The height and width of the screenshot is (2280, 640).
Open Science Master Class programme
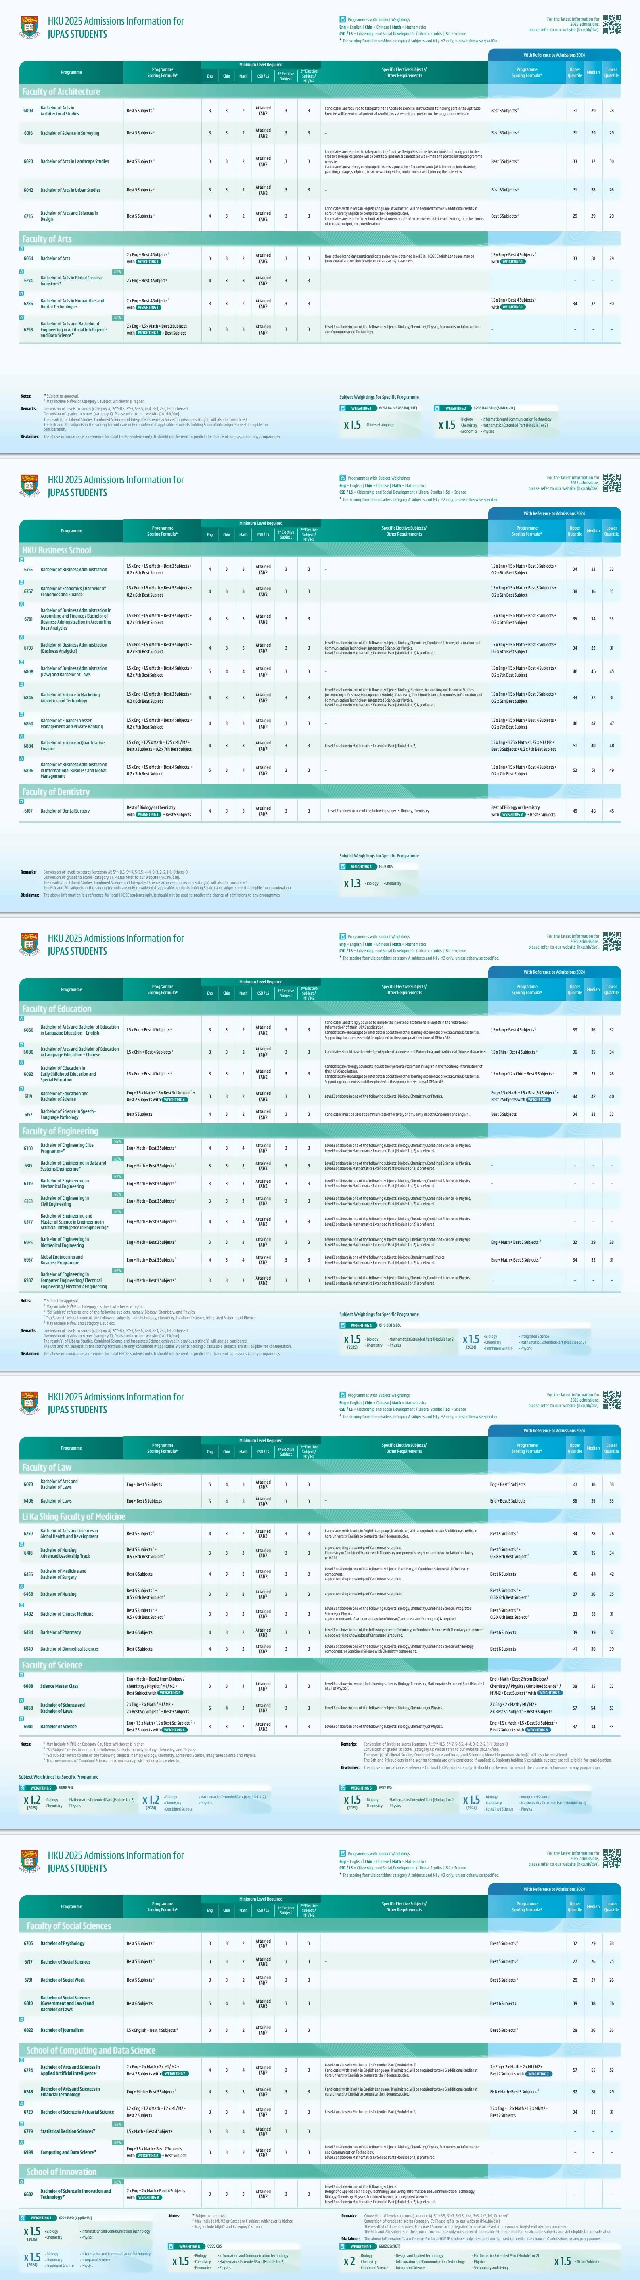(59, 1686)
